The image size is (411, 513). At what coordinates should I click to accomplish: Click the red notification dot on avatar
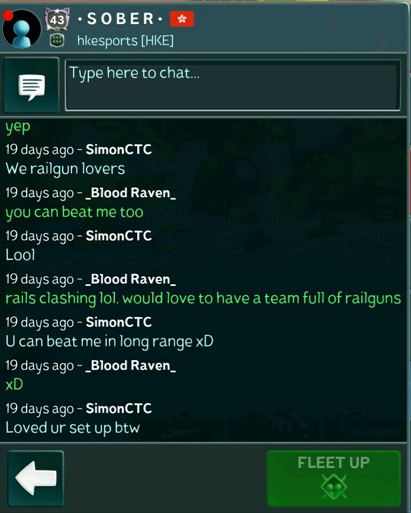coord(7,15)
